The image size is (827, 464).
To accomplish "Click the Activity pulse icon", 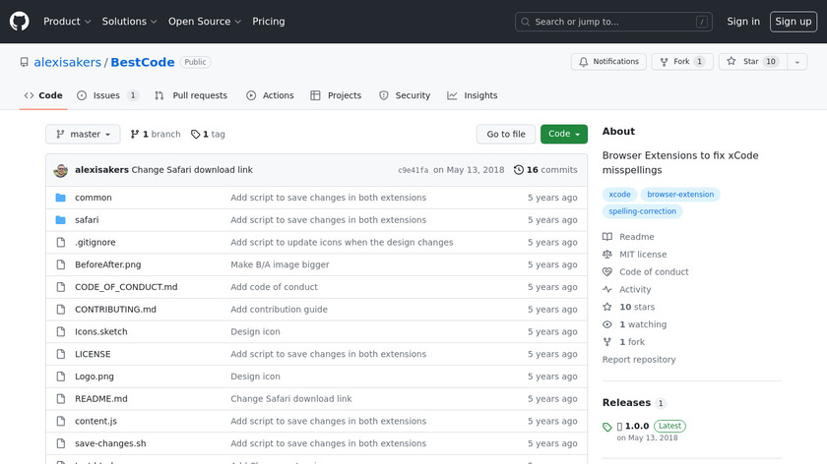I will [x=607, y=290].
